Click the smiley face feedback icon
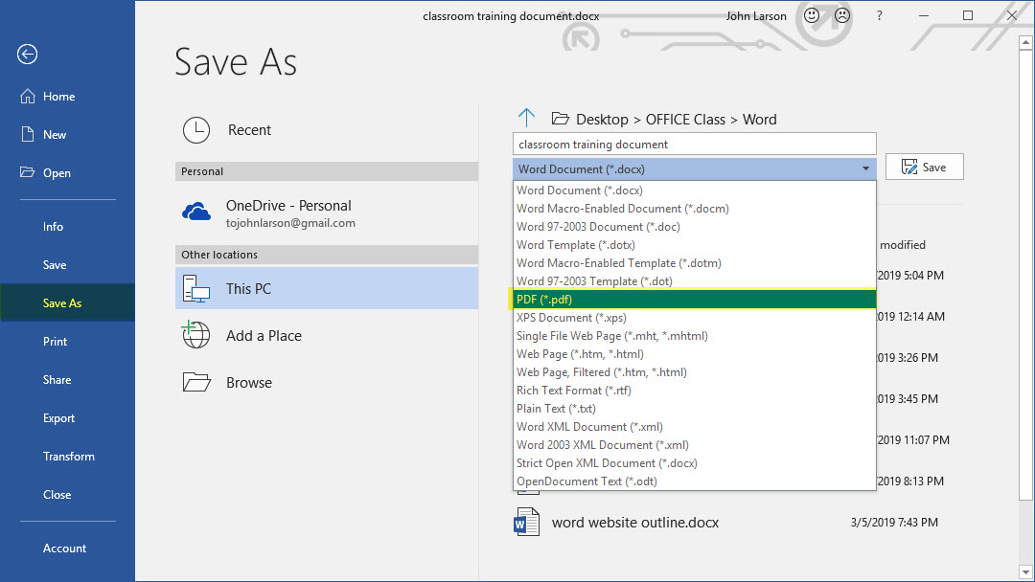This screenshot has width=1035, height=582. tap(812, 16)
